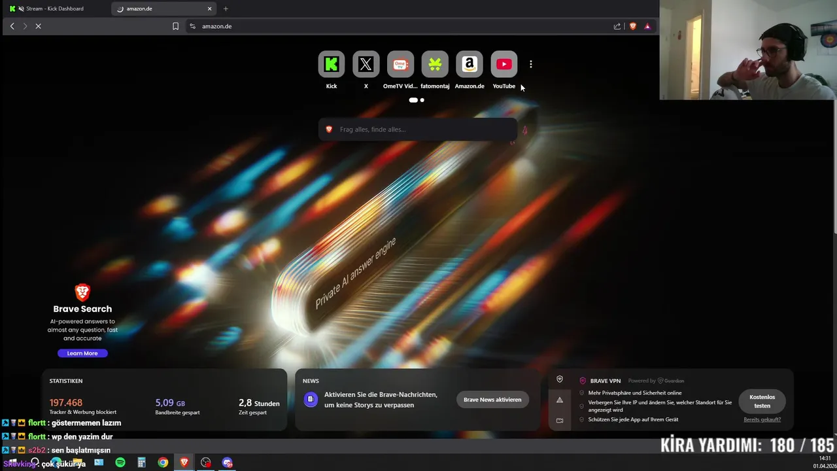Click the Brave Search lion logo
This screenshot has width=837, height=471.
point(82,292)
